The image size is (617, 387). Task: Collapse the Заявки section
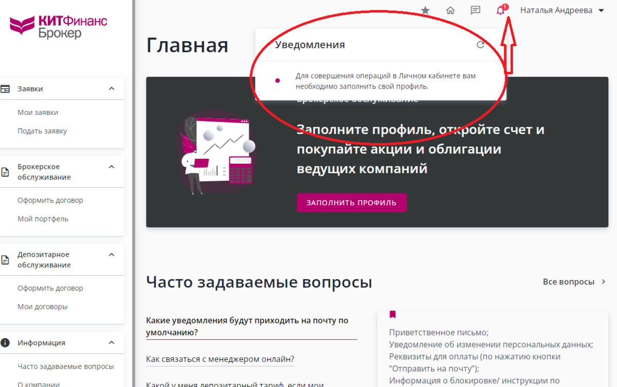click(x=111, y=88)
